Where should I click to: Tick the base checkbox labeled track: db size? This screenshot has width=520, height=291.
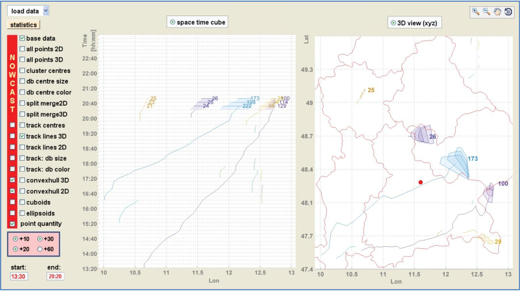[22, 158]
